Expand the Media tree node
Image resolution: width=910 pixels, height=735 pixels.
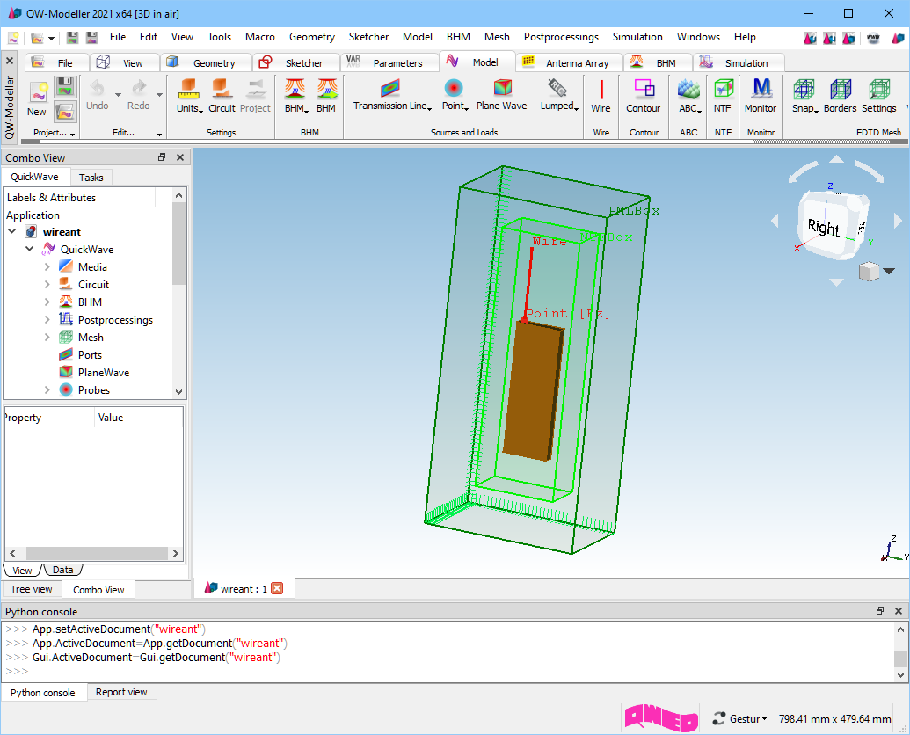(47, 267)
